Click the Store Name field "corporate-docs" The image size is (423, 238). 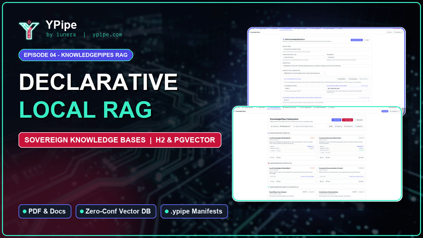click(303, 57)
